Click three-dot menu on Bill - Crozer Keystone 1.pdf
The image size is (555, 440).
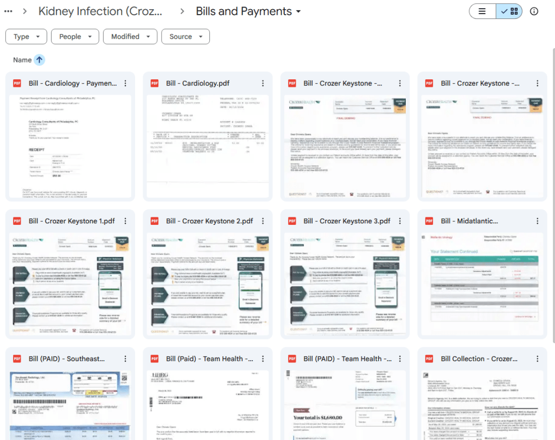point(125,221)
